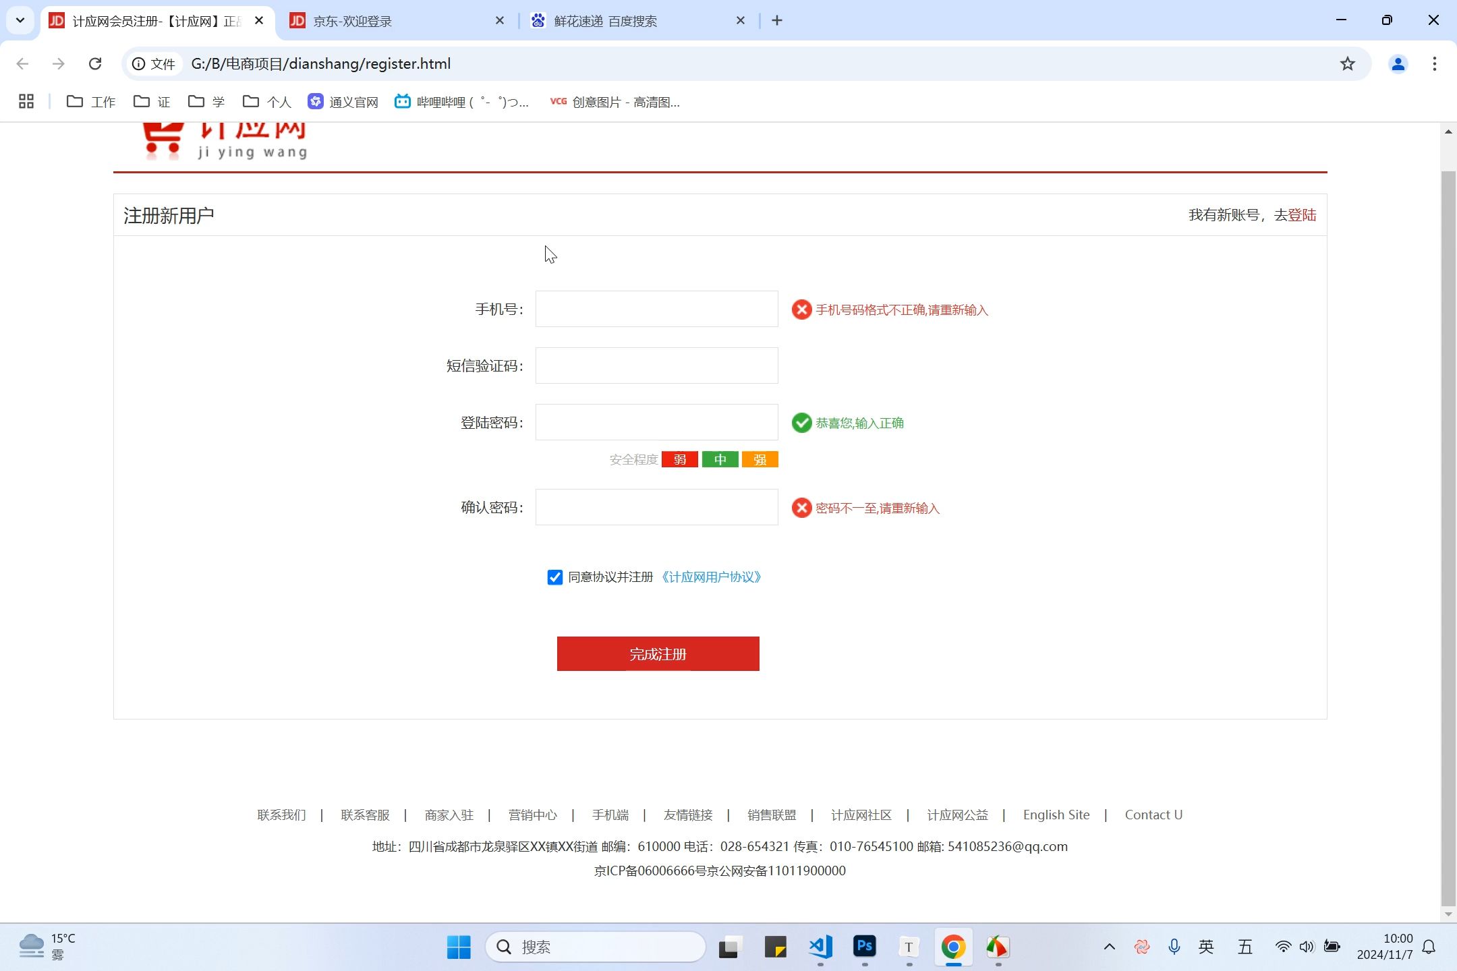Open a new browser tab
1457x971 pixels.
777,21
